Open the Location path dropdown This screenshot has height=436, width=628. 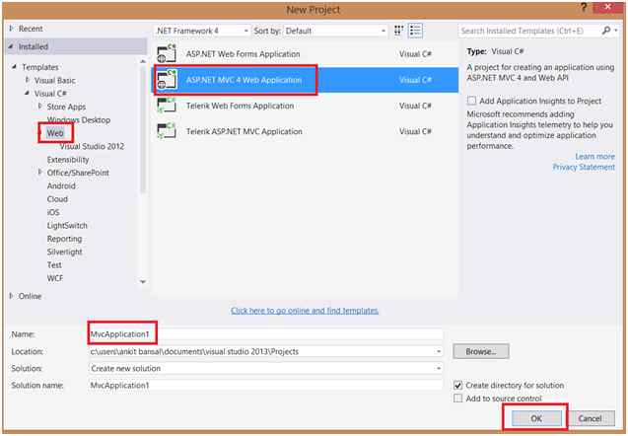(x=438, y=351)
